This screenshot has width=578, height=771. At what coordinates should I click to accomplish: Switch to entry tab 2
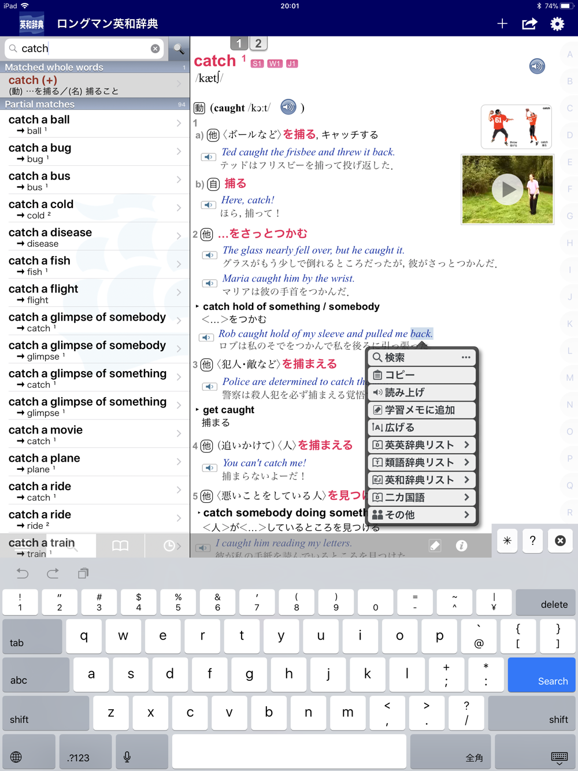(x=258, y=43)
